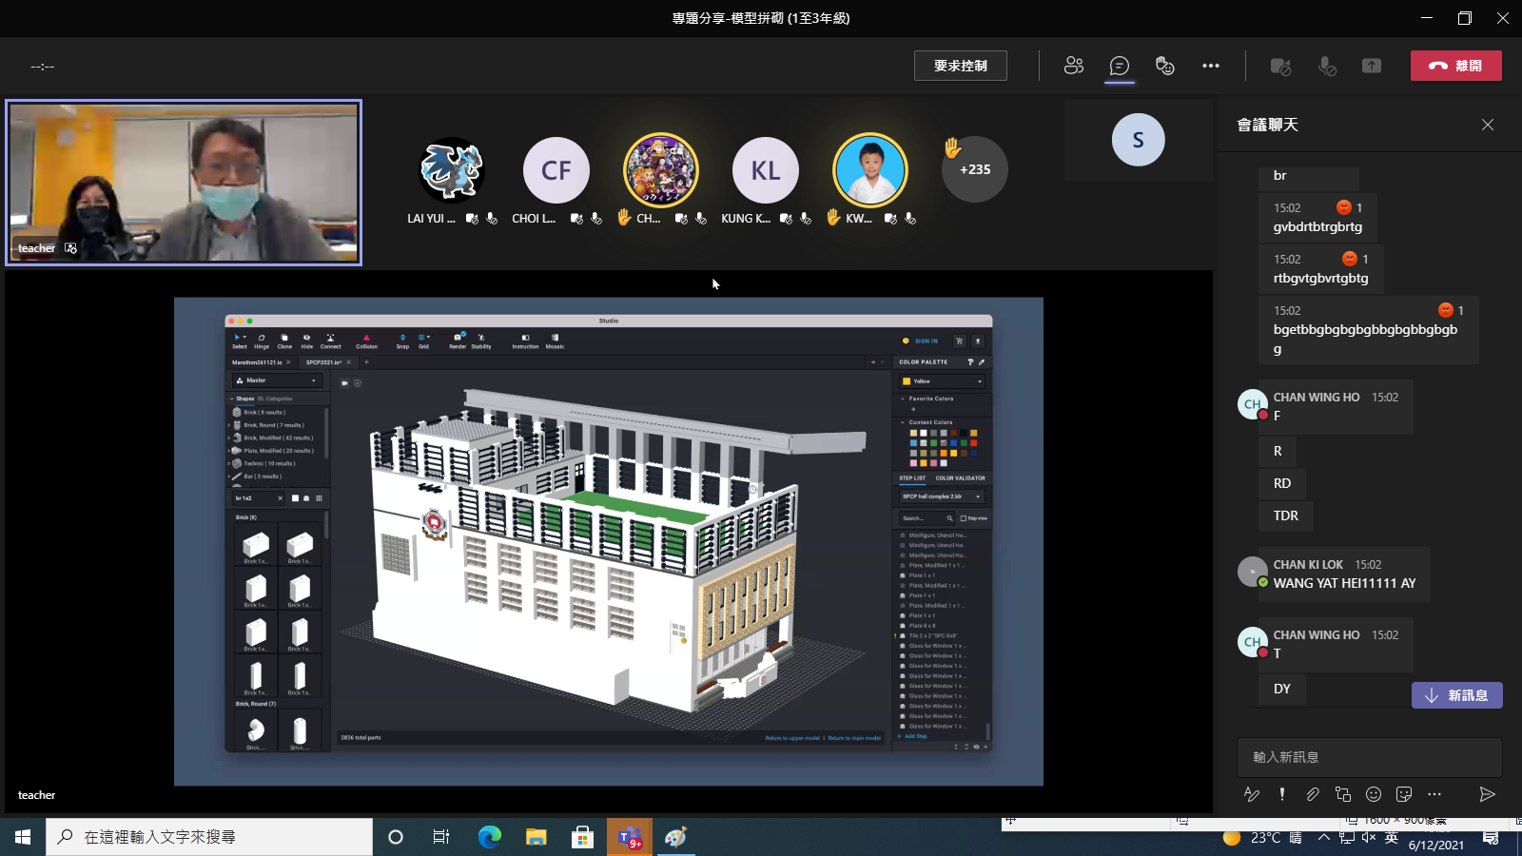Expand the +235 additional participants overflow
Viewport: 1522px width, 856px height.
tap(974, 169)
